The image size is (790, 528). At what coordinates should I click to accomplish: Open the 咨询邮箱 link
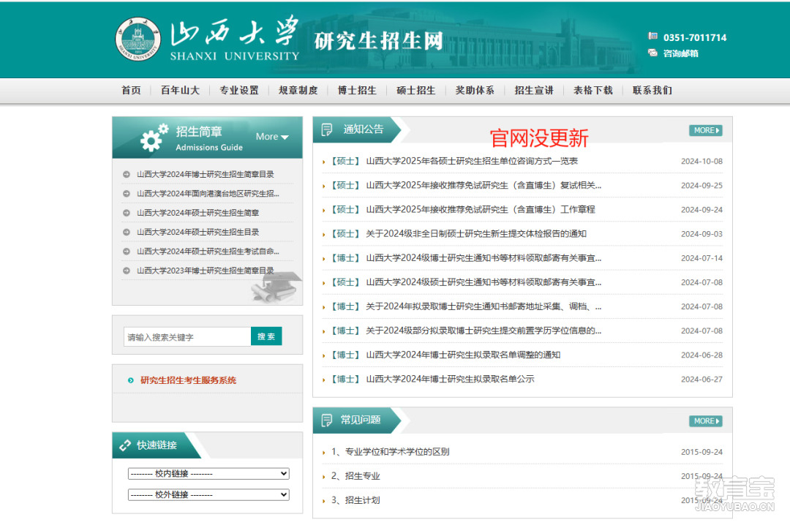coord(681,53)
